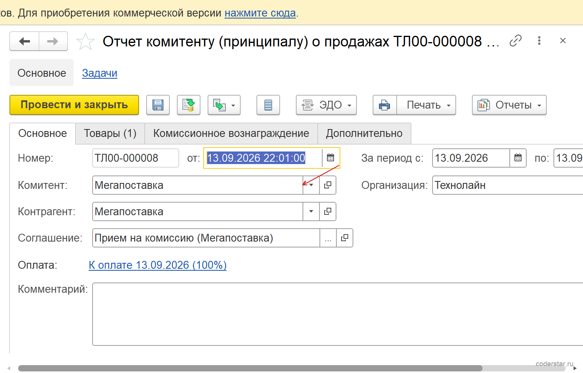Select the inner Основное form tab
The height and width of the screenshot is (373, 583).
pos(43,133)
